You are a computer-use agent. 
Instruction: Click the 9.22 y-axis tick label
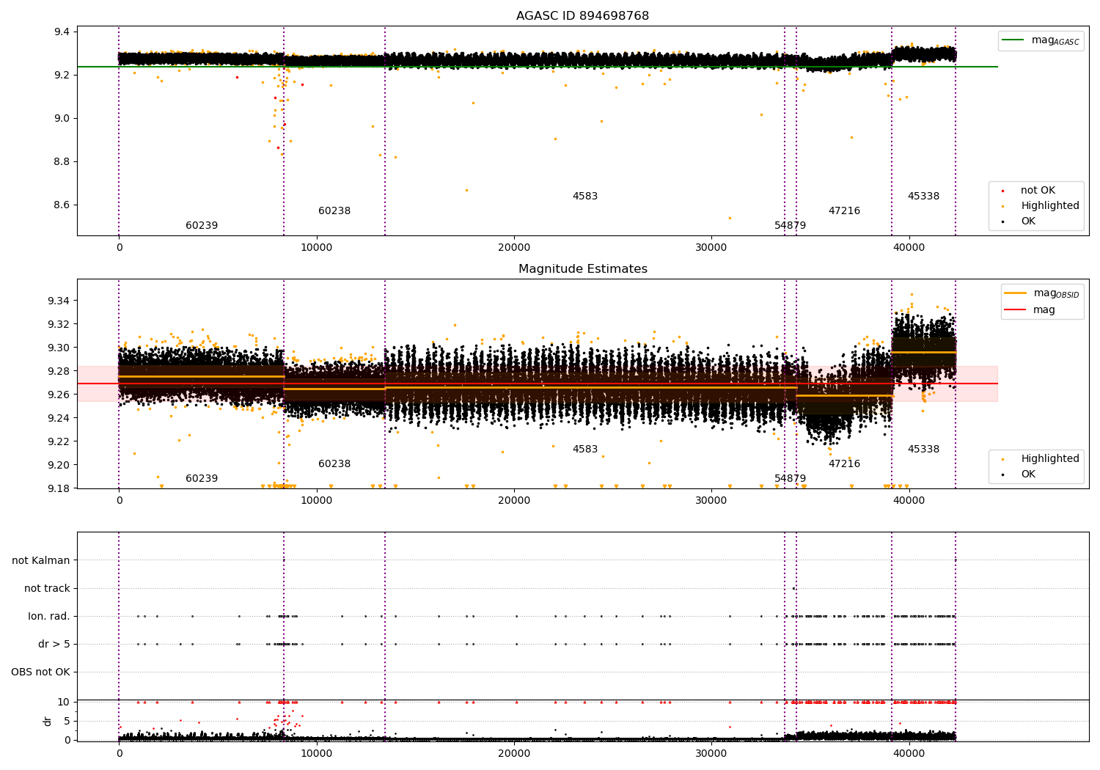(x=59, y=441)
